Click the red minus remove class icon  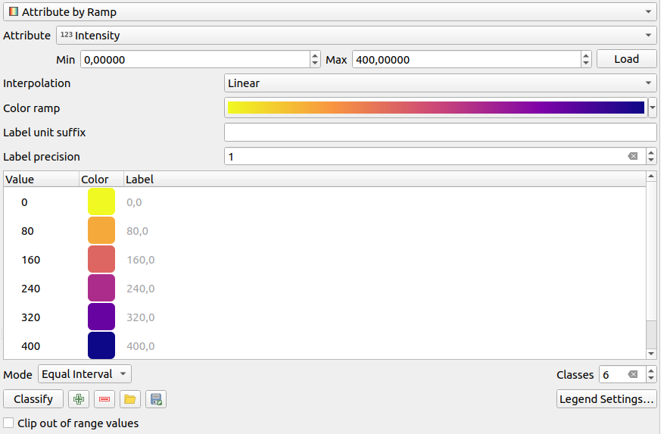pos(104,399)
